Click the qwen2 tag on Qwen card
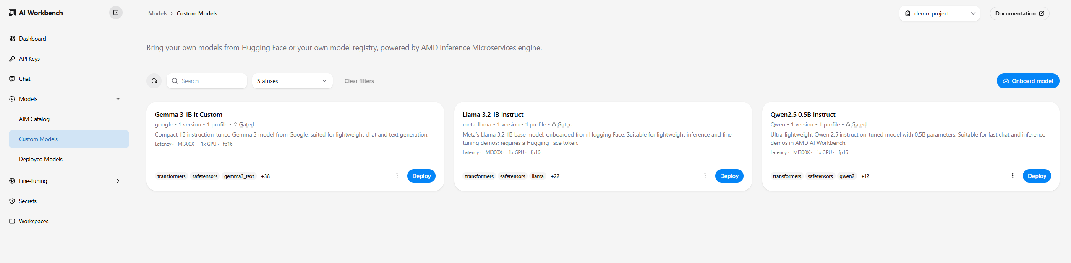Image resolution: width=1071 pixels, height=263 pixels. click(847, 176)
